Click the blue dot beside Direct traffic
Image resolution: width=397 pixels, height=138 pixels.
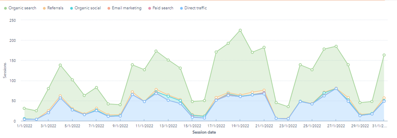click(181, 8)
